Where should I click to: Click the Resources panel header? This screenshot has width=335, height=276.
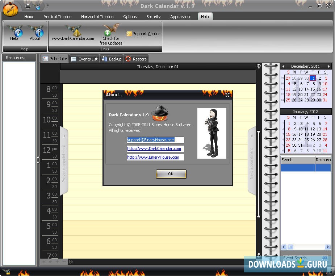point(19,58)
